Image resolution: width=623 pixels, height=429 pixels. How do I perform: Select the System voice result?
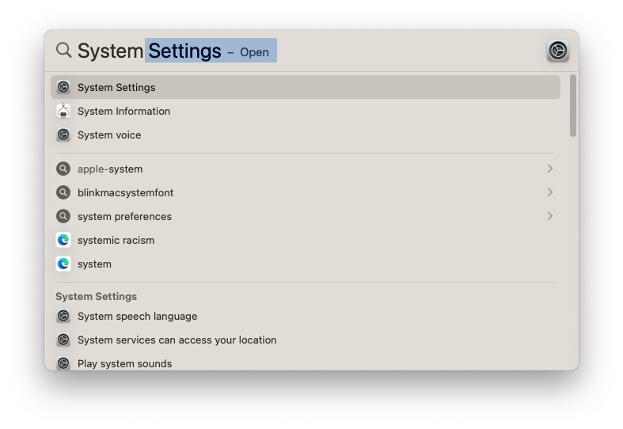click(109, 135)
